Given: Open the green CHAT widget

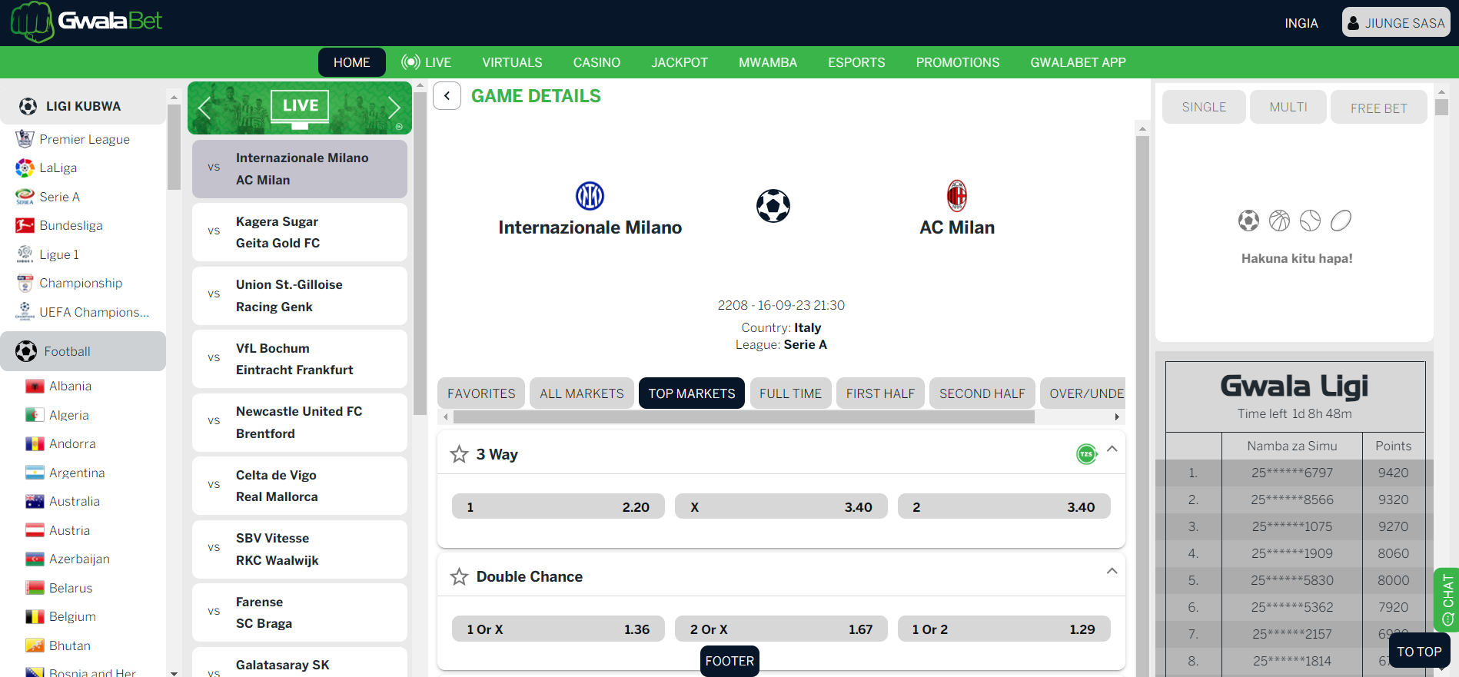Looking at the screenshot, I should click(1447, 599).
